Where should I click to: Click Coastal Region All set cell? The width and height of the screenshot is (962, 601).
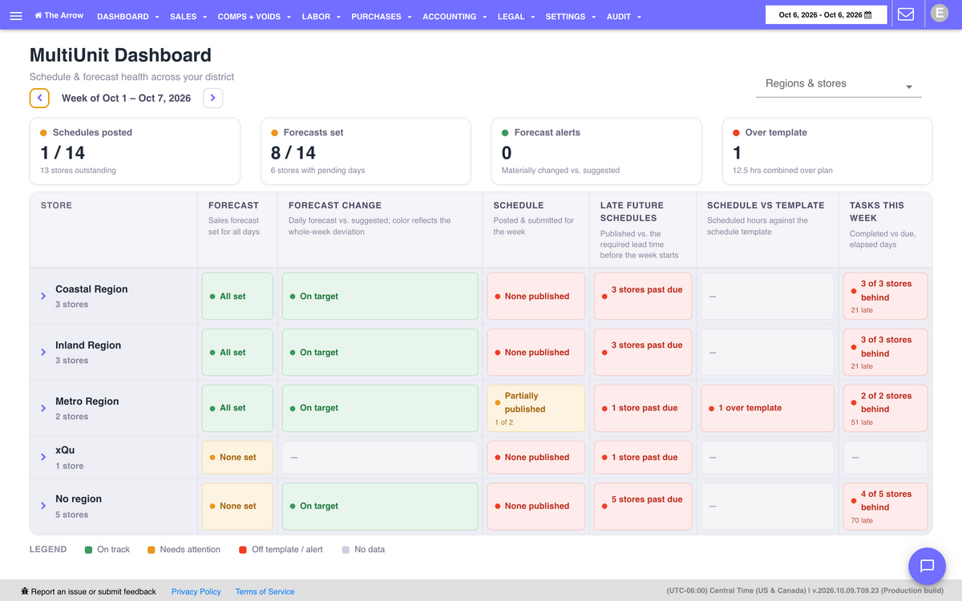click(237, 296)
